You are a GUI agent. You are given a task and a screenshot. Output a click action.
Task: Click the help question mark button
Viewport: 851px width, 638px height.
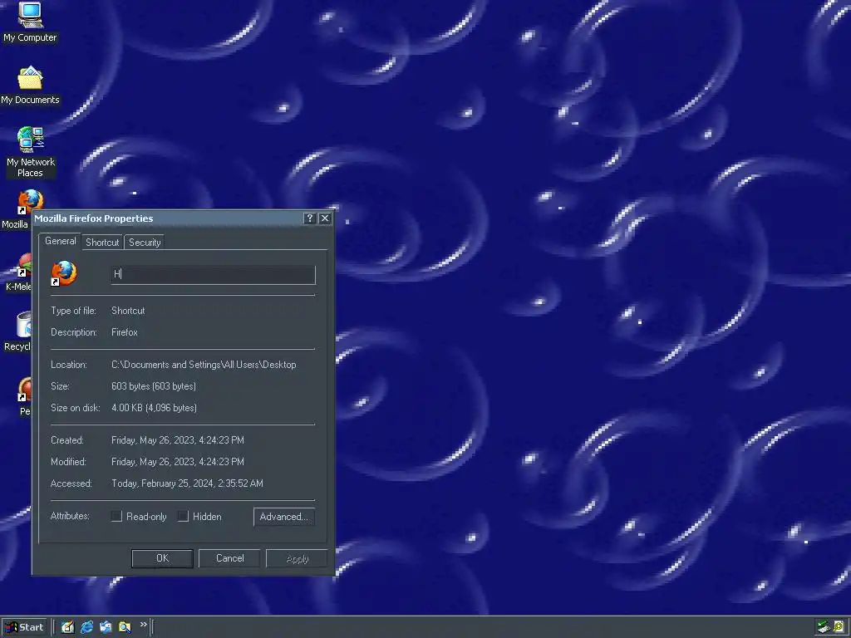click(309, 218)
